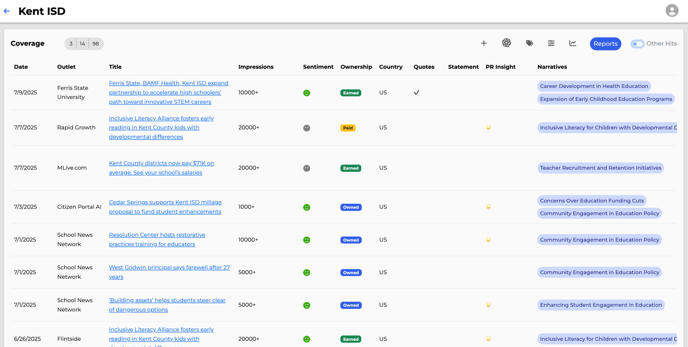The width and height of the screenshot is (688, 347).
Task: Click Owned badge in West Godwin row
Action: [x=351, y=273]
